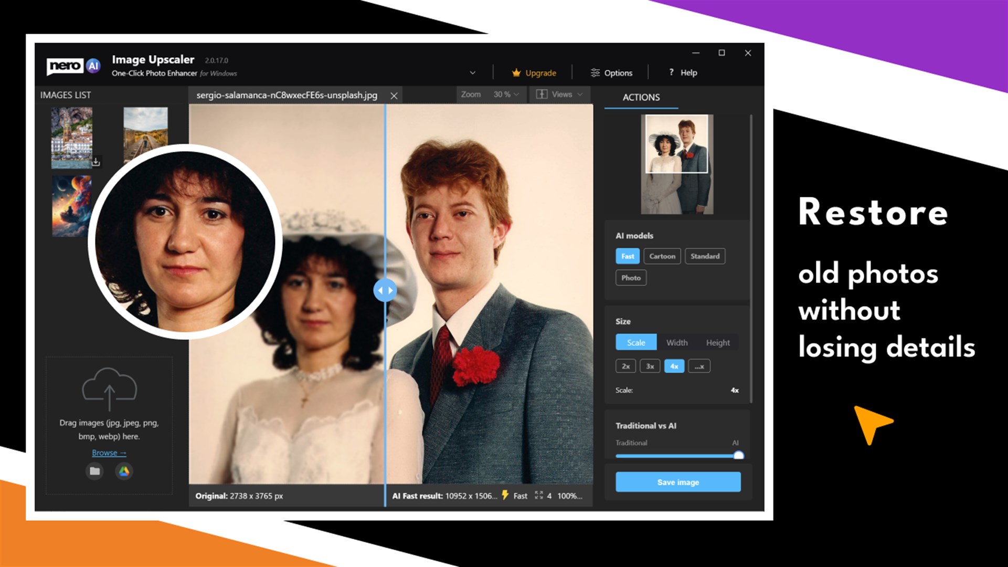Open file picker via Browse link
The height and width of the screenshot is (567, 1008).
coord(109,453)
